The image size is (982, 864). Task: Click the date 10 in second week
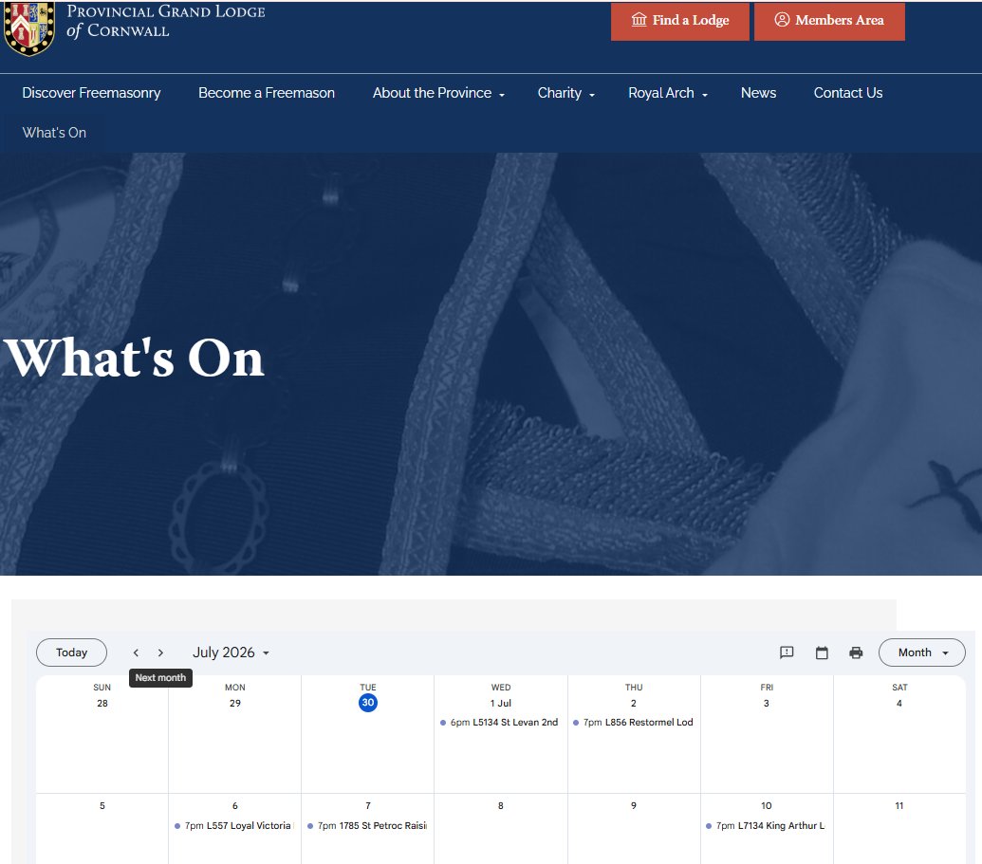766,806
